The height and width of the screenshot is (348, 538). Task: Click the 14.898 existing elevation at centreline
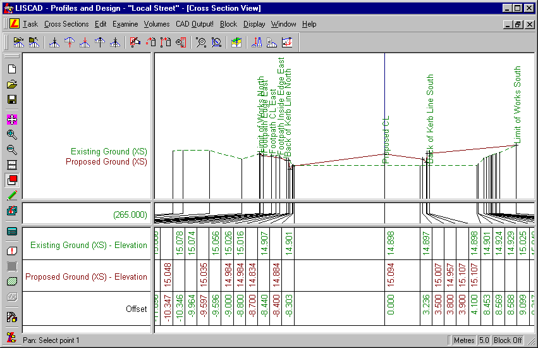(391, 243)
